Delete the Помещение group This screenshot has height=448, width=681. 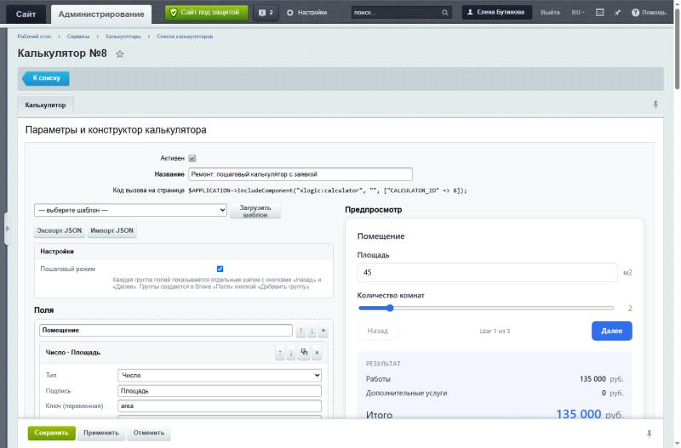[323, 331]
